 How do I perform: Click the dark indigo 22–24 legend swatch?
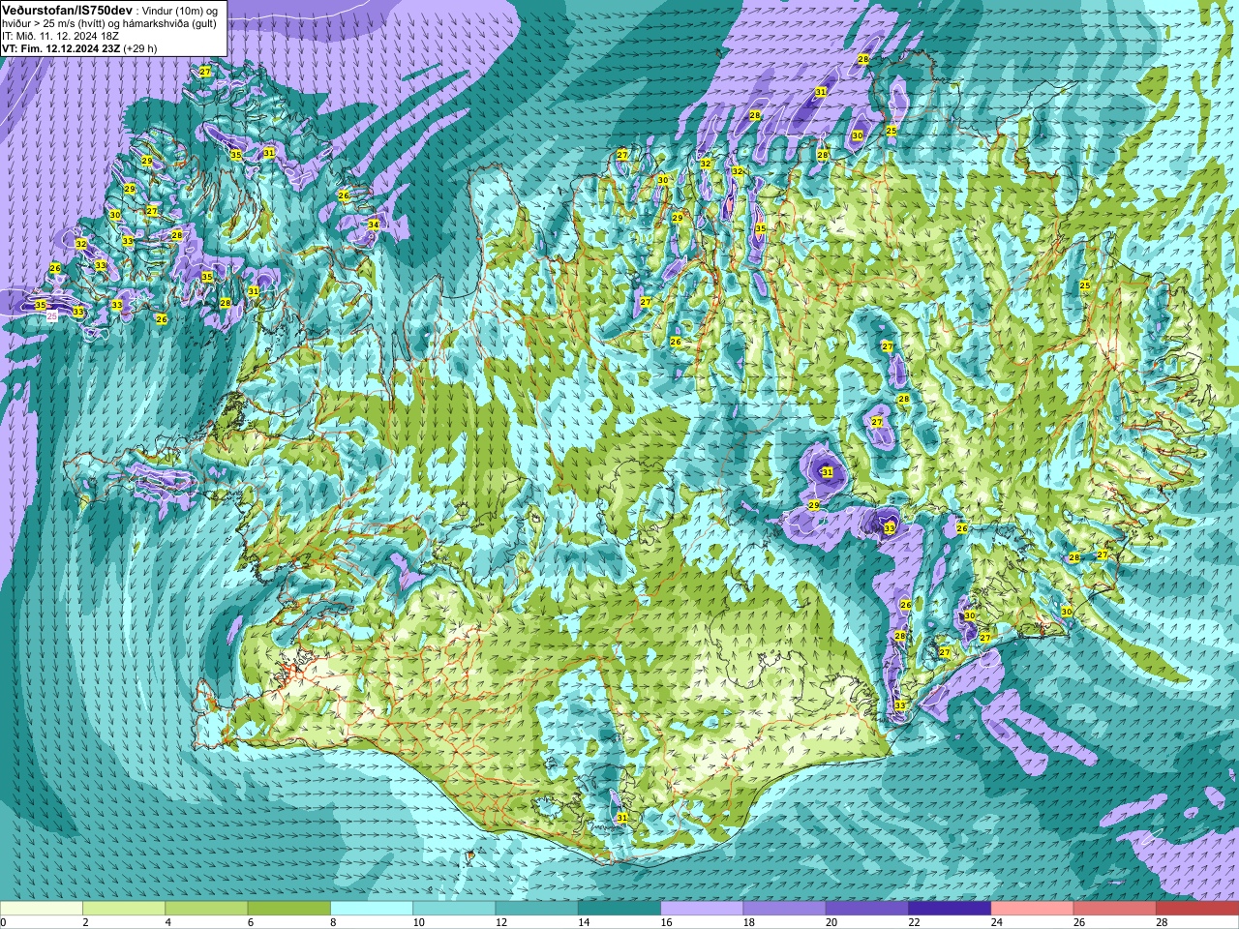(950, 909)
